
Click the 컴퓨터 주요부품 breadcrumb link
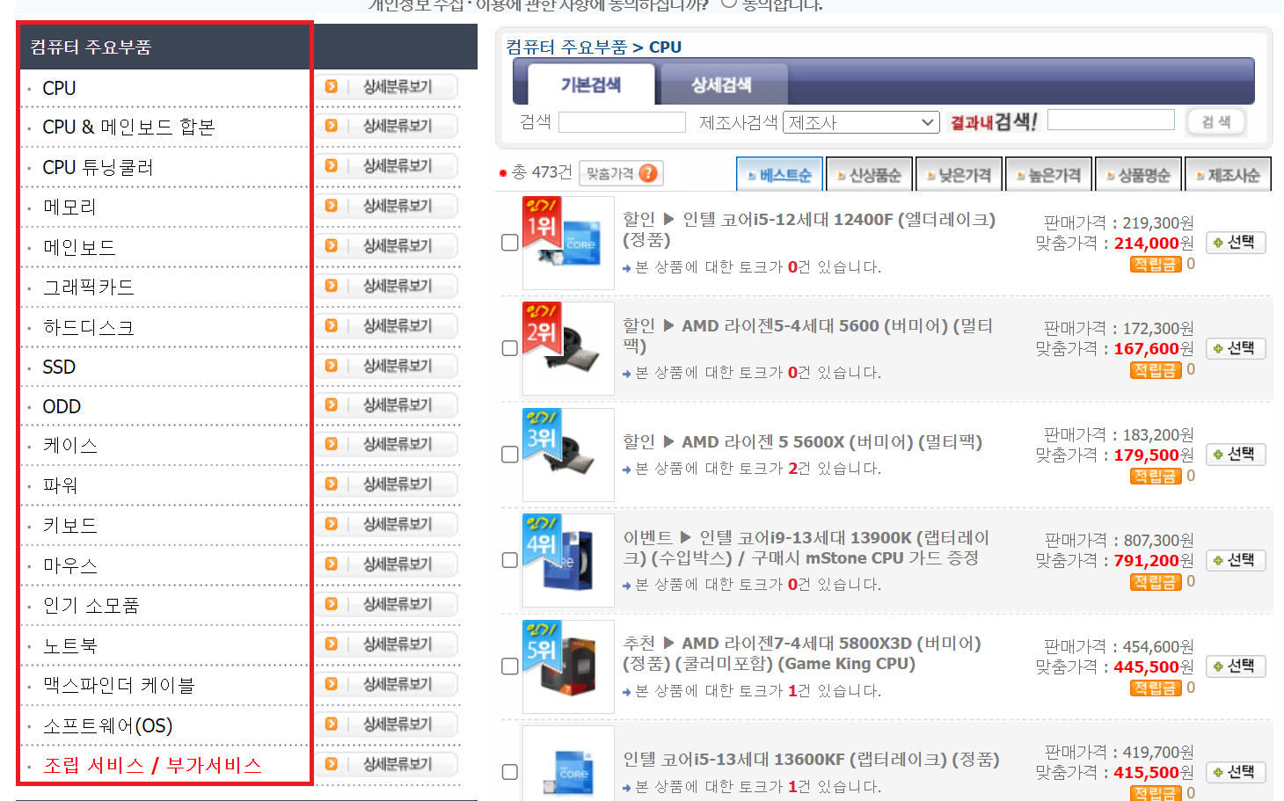click(566, 47)
